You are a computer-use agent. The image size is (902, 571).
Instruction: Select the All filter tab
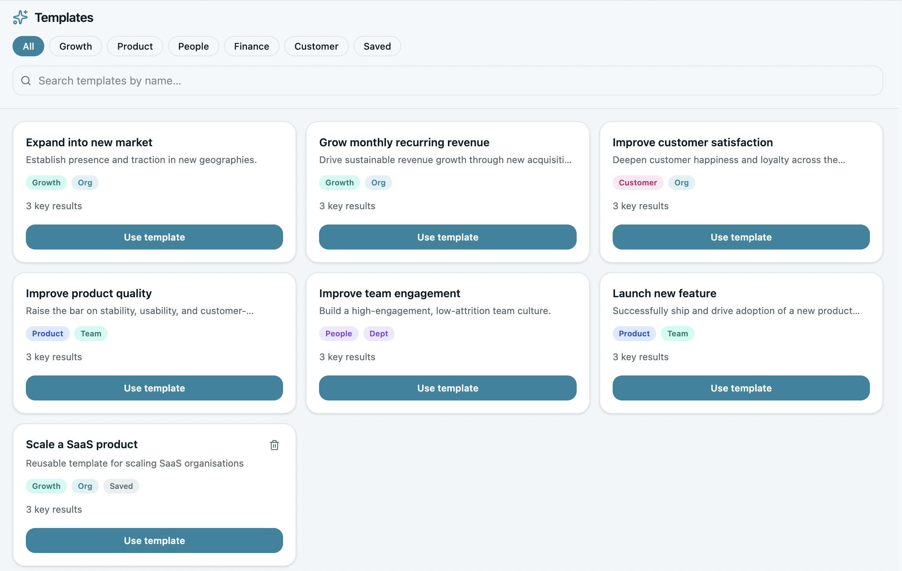pos(28,46)
